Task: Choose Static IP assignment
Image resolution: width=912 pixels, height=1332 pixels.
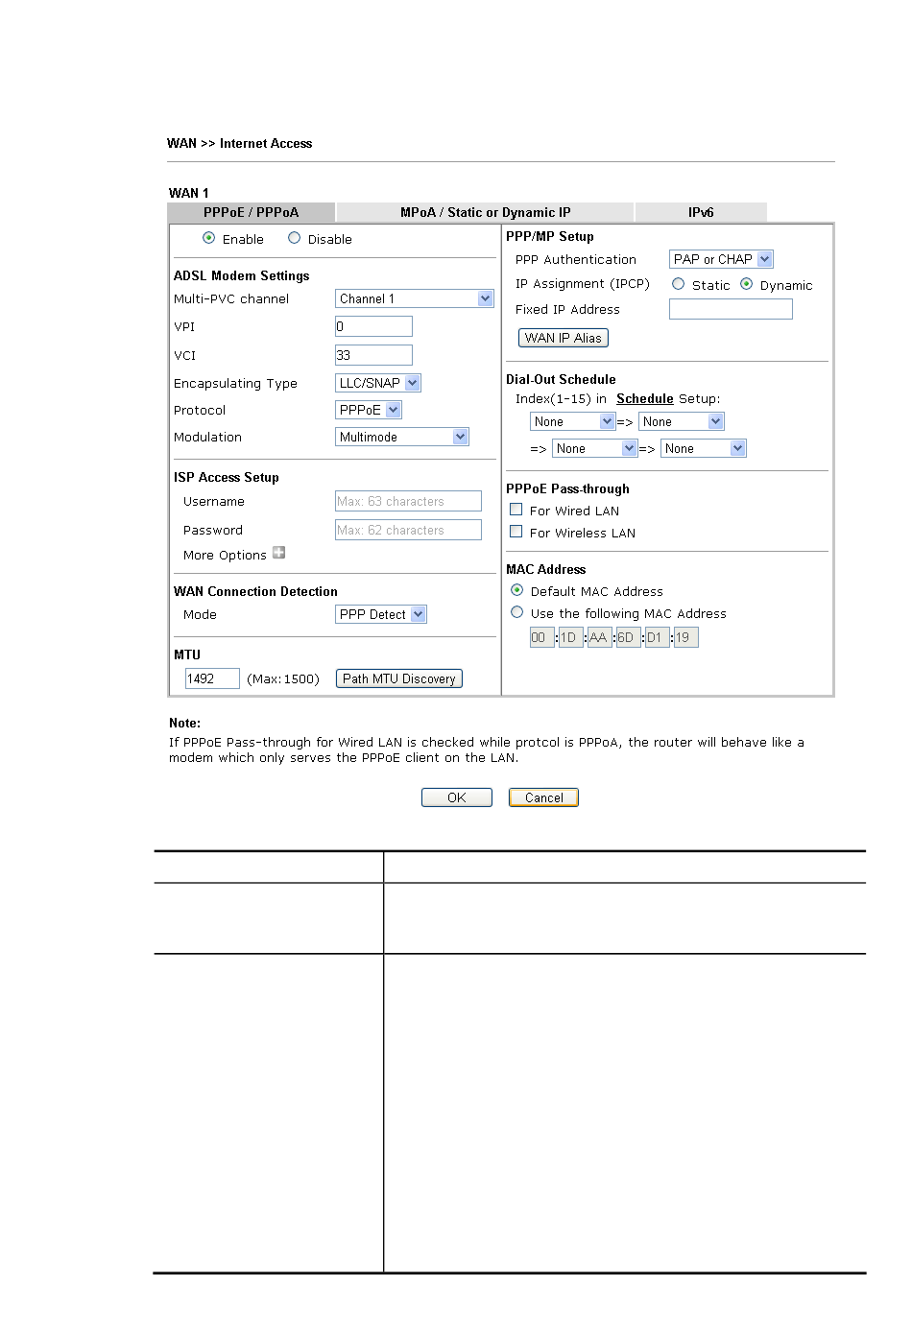Action: tap(678, 284)
